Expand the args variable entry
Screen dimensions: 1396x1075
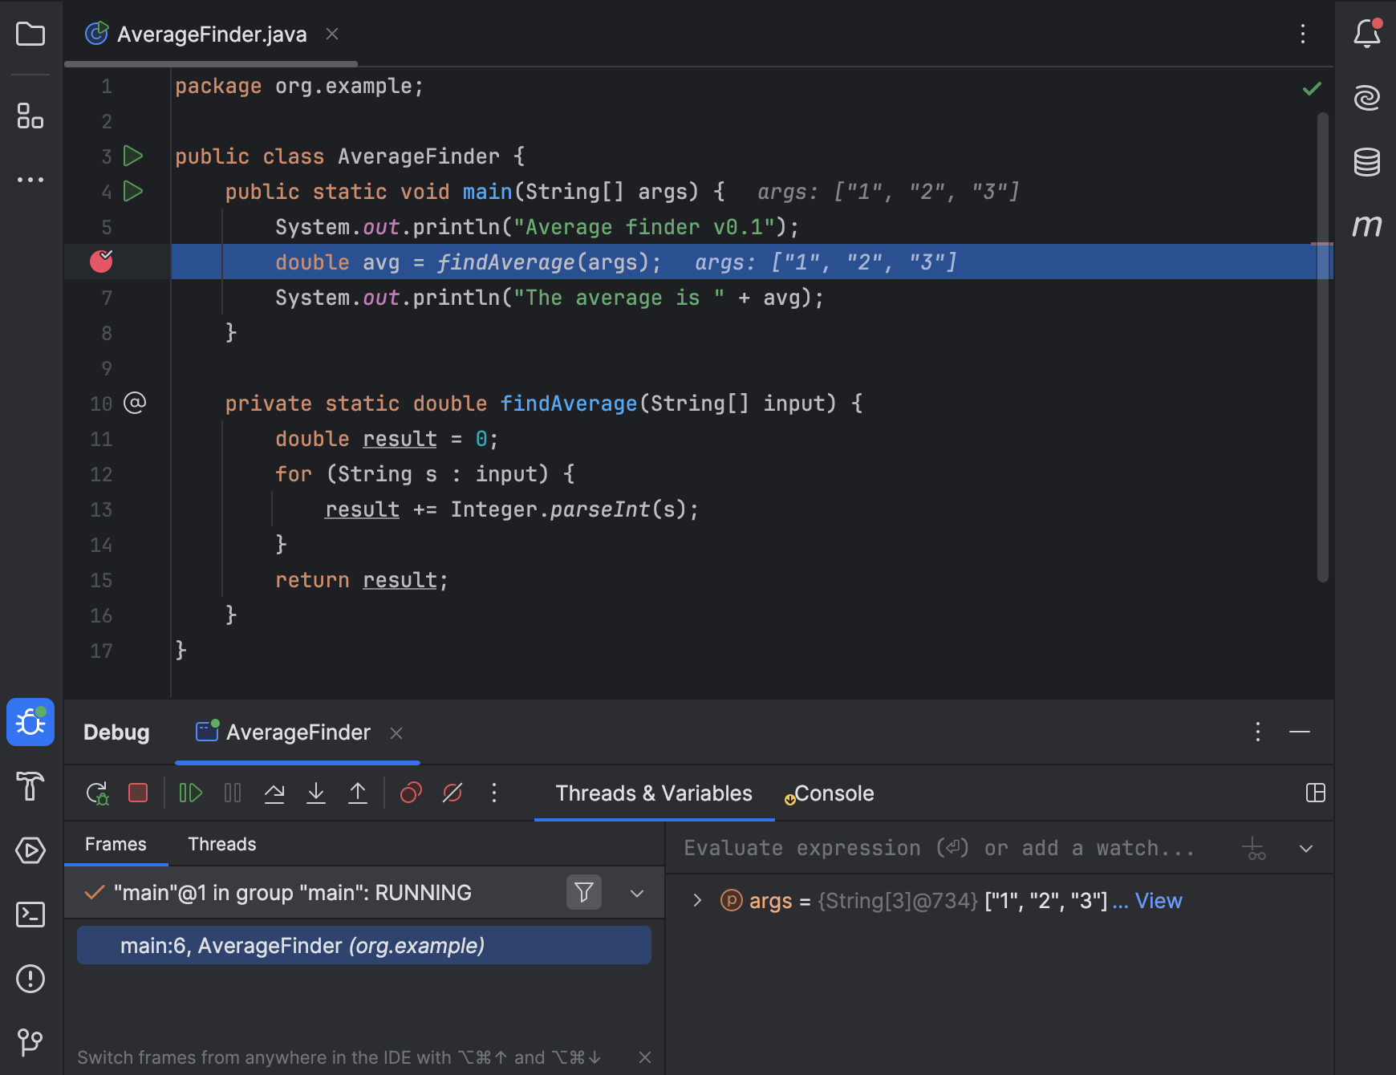(696, 900)
